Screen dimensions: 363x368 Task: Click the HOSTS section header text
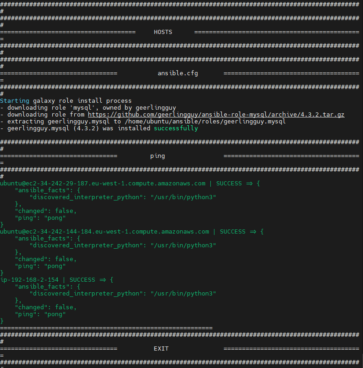tap(163, 32)
